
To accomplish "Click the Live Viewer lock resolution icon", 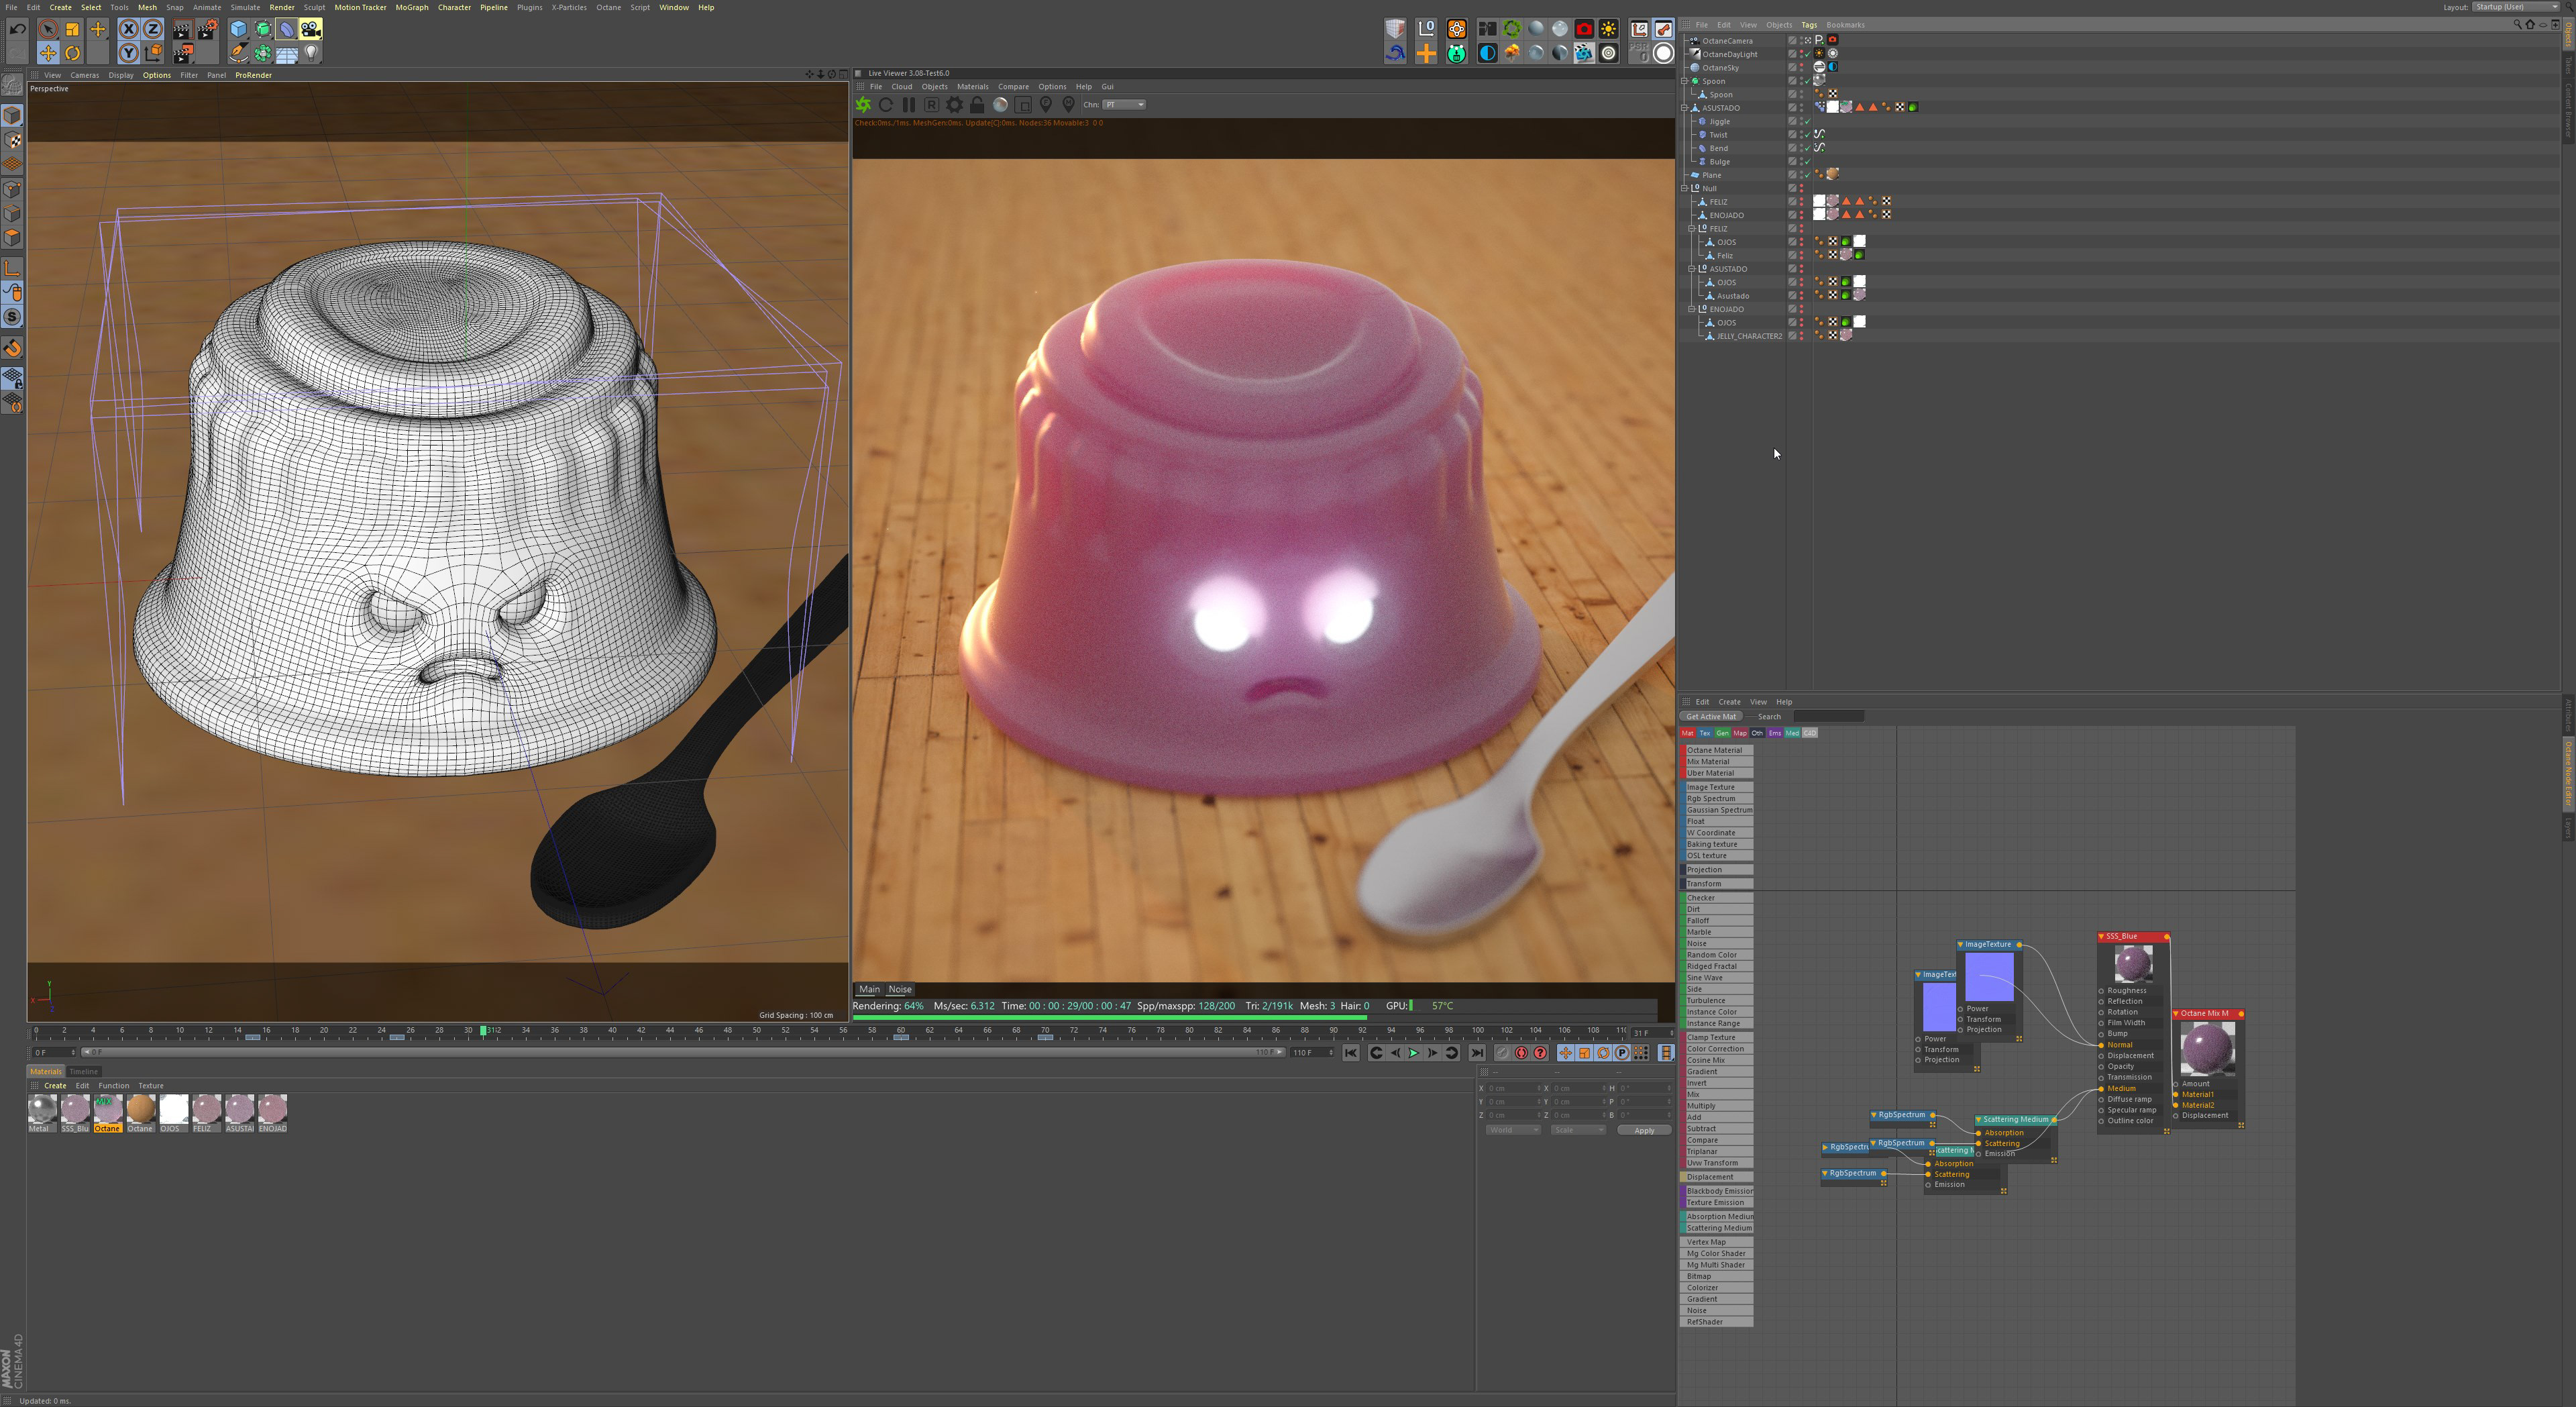I will click(977, 105).
